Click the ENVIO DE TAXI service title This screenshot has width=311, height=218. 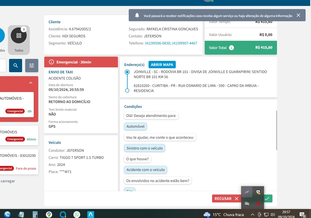click(x=61, y=72)
